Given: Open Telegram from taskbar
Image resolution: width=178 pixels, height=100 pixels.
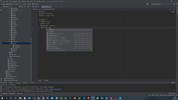Looking at the screenshot, I should coord(107,98).
